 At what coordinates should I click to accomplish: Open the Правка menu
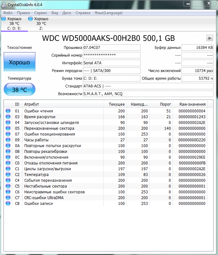(x=23, y=13)
